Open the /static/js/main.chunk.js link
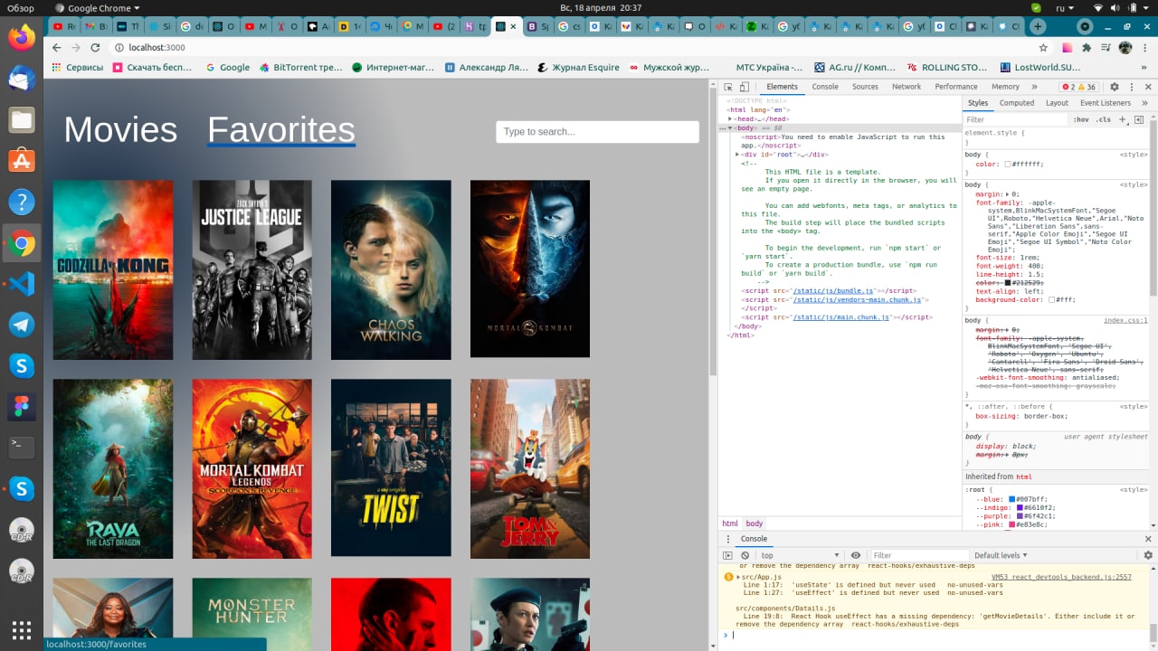1158x651 pixels. [x=842, y=317]
